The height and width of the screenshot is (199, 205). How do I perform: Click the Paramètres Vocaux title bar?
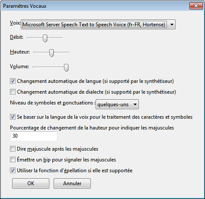[x=95, y=6]
